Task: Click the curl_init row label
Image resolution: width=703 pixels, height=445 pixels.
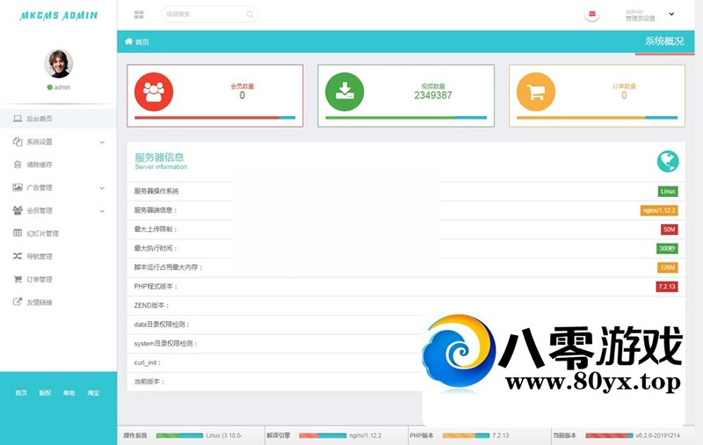Action: (148, 362)
